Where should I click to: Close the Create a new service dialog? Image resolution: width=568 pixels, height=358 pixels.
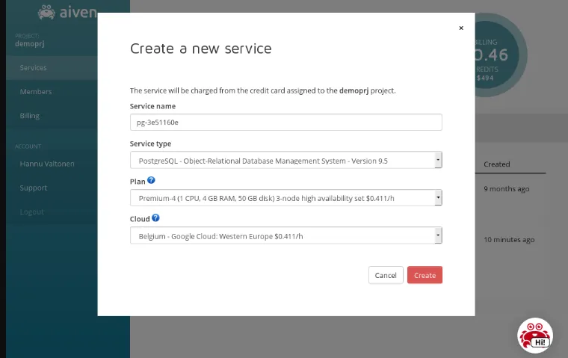coord(461,28)
